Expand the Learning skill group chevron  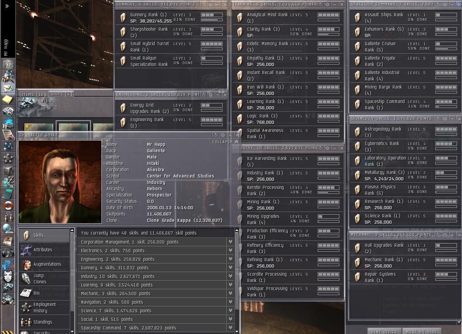(x=230, y=284)
